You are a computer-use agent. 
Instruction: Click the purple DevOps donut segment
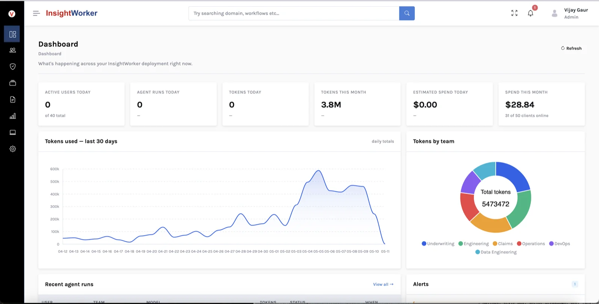point(470,183)
